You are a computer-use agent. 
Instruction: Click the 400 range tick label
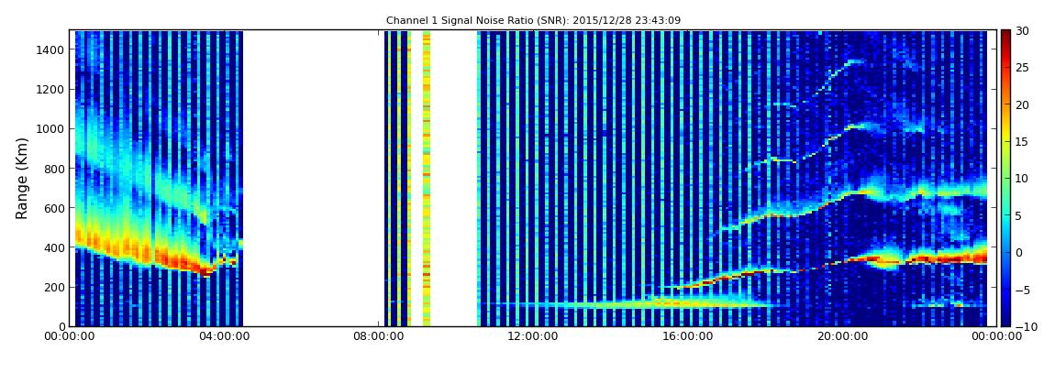pos(55,248)
